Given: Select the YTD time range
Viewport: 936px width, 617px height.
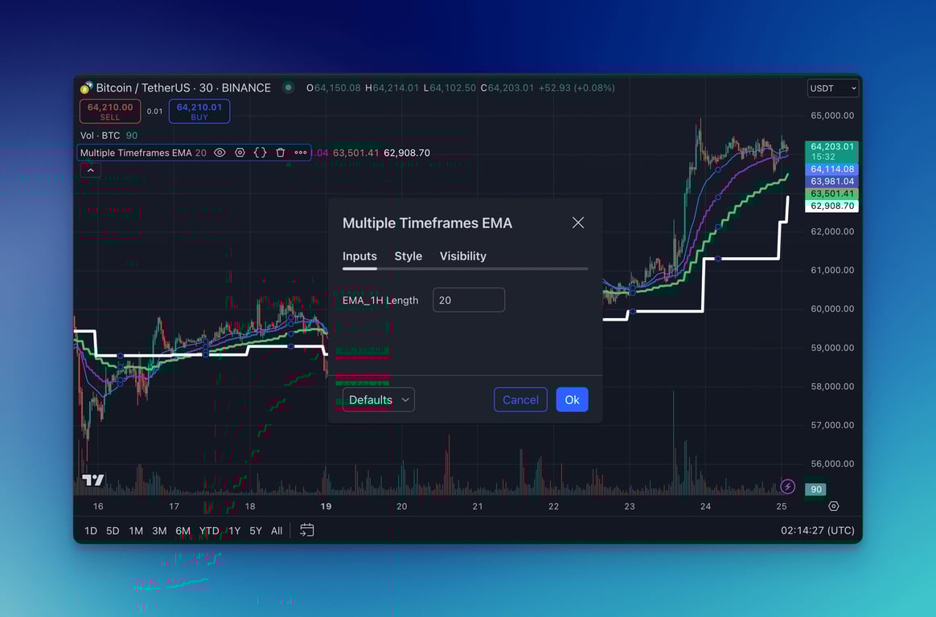Looking at the screenshot, I should coord(209,530).
